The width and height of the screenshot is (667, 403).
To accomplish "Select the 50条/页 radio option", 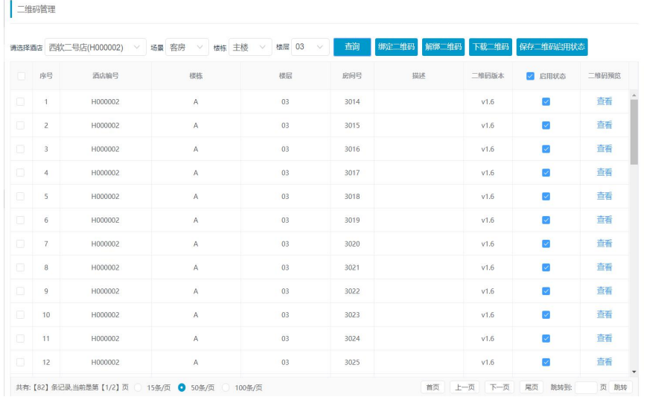I will tap(182, 387).
